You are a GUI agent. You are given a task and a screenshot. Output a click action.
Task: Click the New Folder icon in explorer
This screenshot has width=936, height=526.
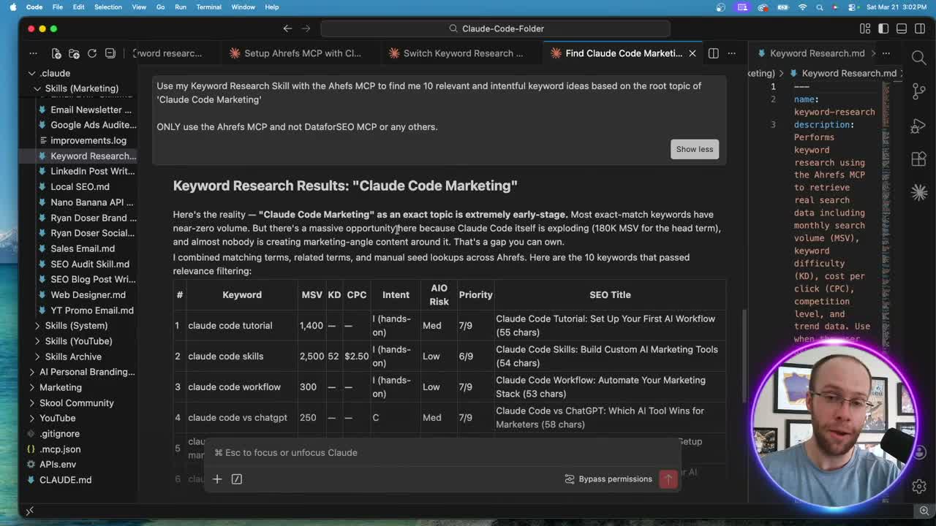click(74, 53)
